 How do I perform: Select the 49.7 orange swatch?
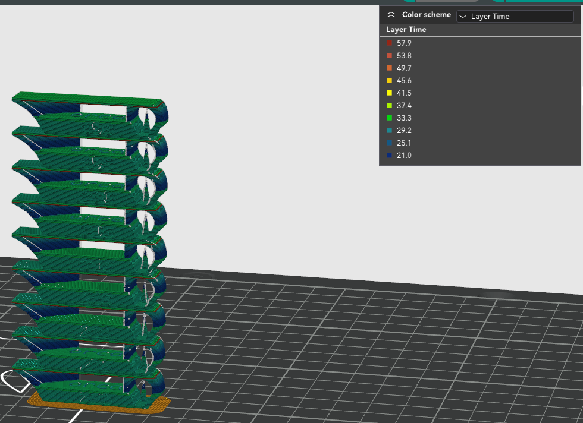tap(389, 68)
